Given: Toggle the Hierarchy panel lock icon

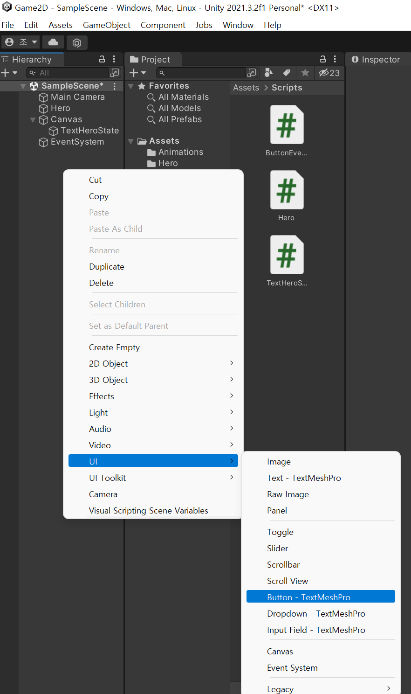Looking at the screenshot, I should coord(102,59).
